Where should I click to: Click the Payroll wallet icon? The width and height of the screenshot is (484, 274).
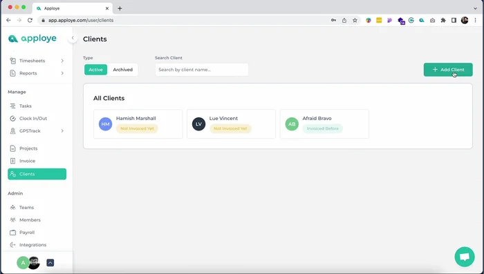tap(12, 233)
